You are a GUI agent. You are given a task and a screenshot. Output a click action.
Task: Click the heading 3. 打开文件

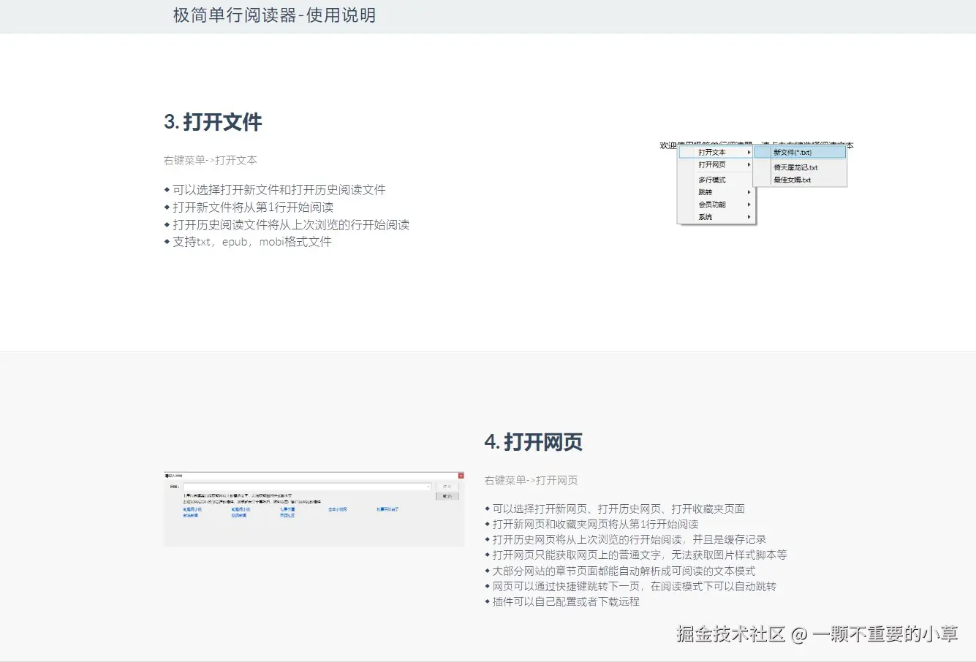tap(213, 122)
